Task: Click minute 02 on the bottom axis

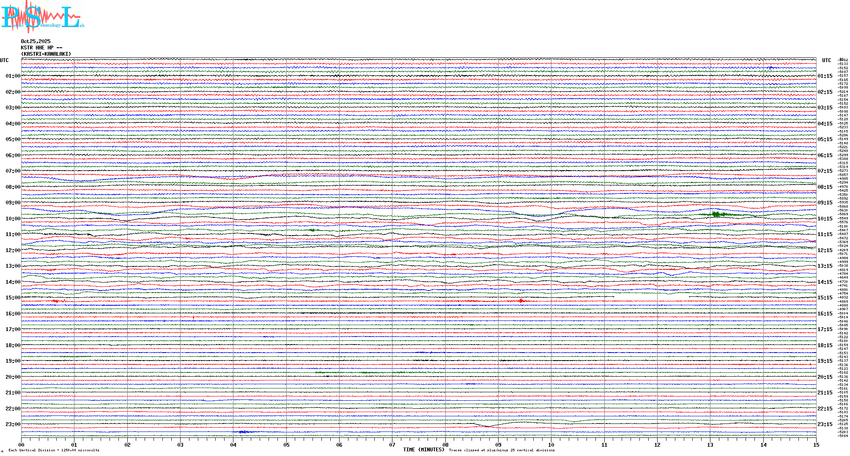Action: click(127, 445)
